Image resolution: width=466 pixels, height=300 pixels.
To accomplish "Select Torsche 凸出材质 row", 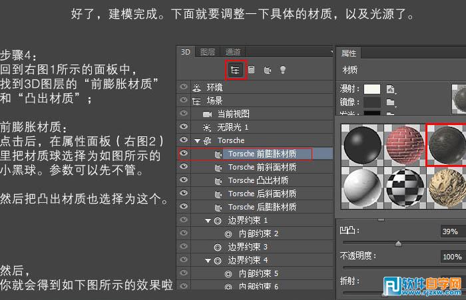I will coord(255,180).
